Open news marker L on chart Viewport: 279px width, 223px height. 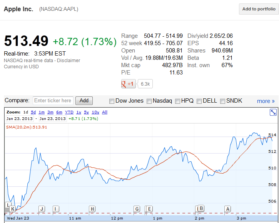[8, 205]
